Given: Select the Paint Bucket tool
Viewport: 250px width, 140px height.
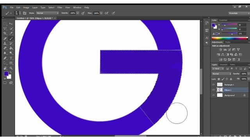Looking at the screenshot, I should click(11, 48).
